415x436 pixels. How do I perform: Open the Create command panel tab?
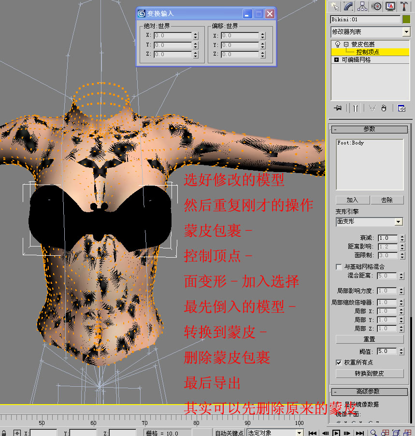pos(333,6)
